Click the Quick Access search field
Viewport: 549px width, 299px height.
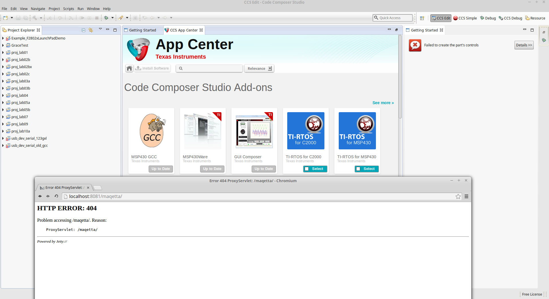[x=393, y=18]
